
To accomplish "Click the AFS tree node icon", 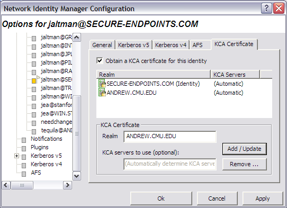I will [24, 174].
